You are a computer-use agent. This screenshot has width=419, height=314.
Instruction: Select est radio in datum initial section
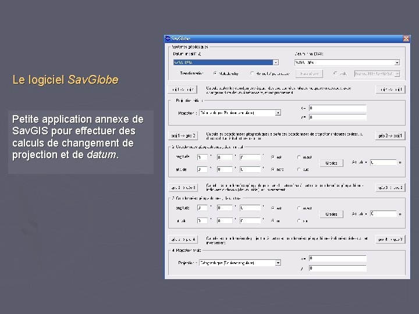pyautogui.click(x=272, y=157)
